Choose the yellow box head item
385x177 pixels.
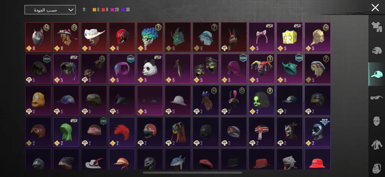[290, 37]
